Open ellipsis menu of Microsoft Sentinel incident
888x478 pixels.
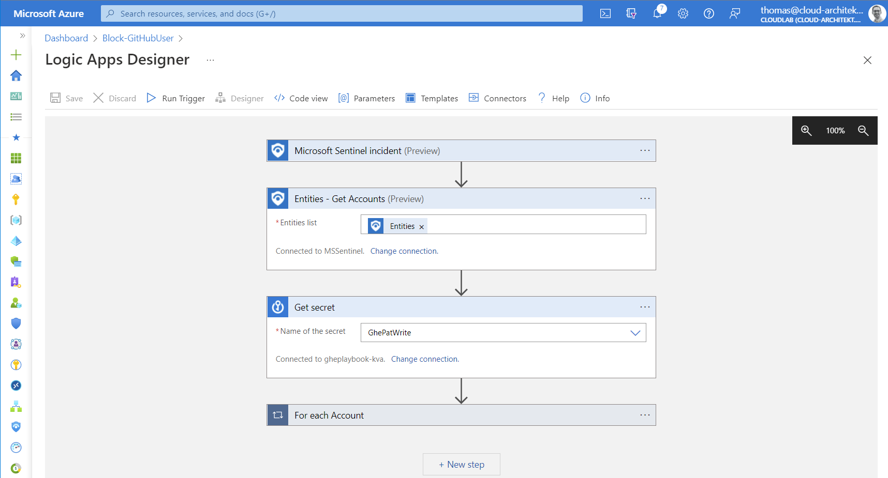[645, 150]
